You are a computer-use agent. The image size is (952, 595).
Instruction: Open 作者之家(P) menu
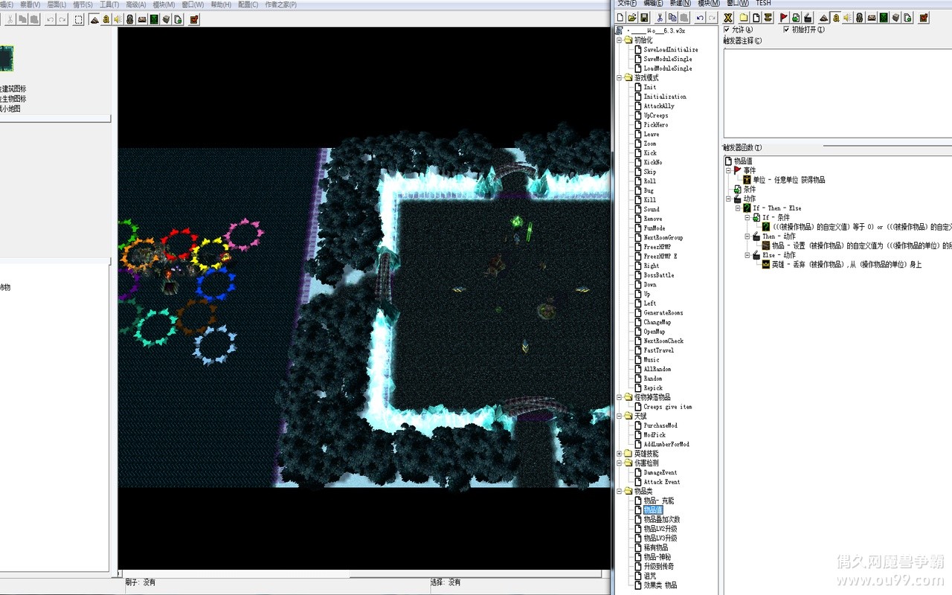pos(280,4)
